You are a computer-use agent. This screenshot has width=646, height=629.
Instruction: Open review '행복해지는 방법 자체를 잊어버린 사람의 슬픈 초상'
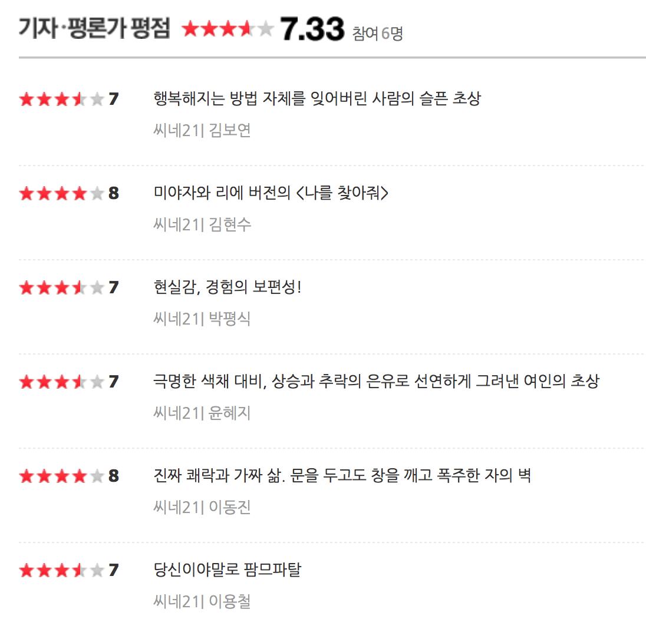click(317, 98)
